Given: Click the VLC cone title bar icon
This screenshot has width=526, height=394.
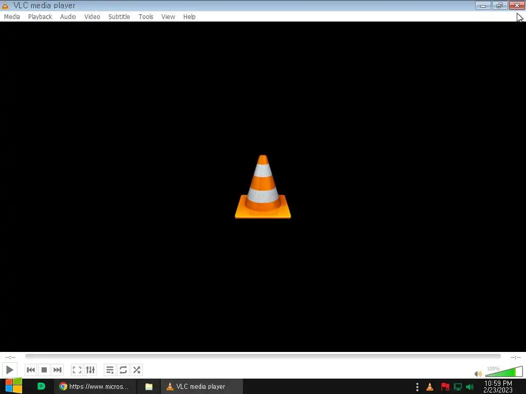Looking at the screenshot, I should point(5,5).
